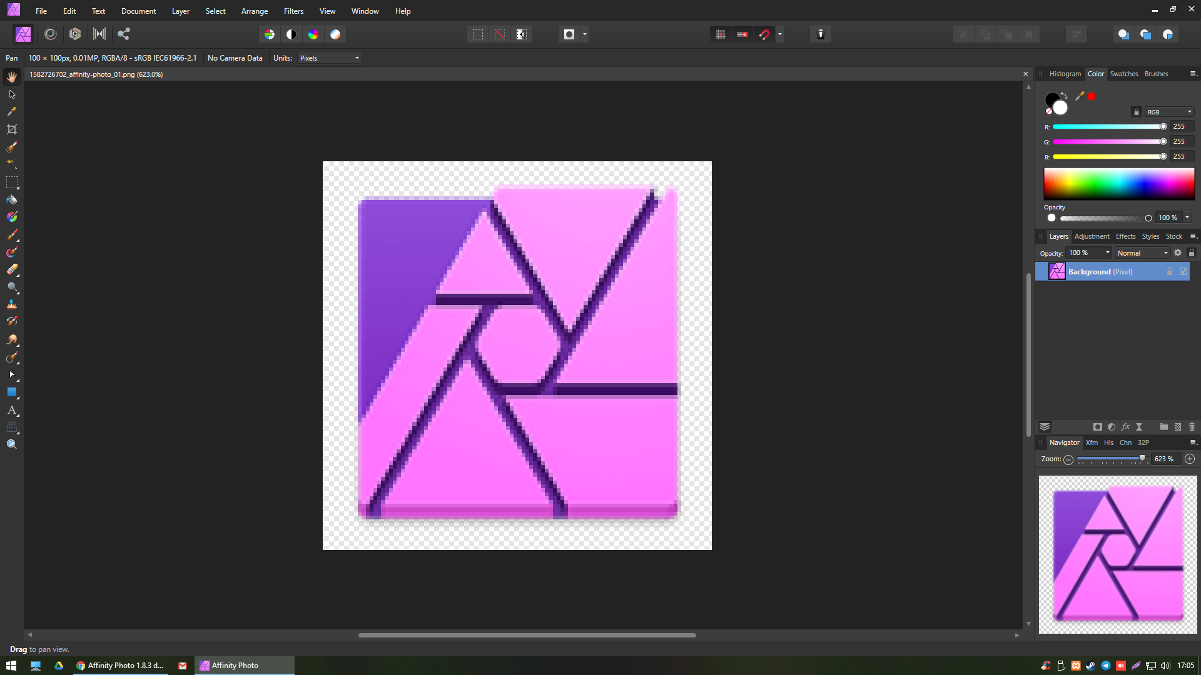Select the Flood Fill bucket tool
Viewport: 1201px width, 675px height.
12,200
